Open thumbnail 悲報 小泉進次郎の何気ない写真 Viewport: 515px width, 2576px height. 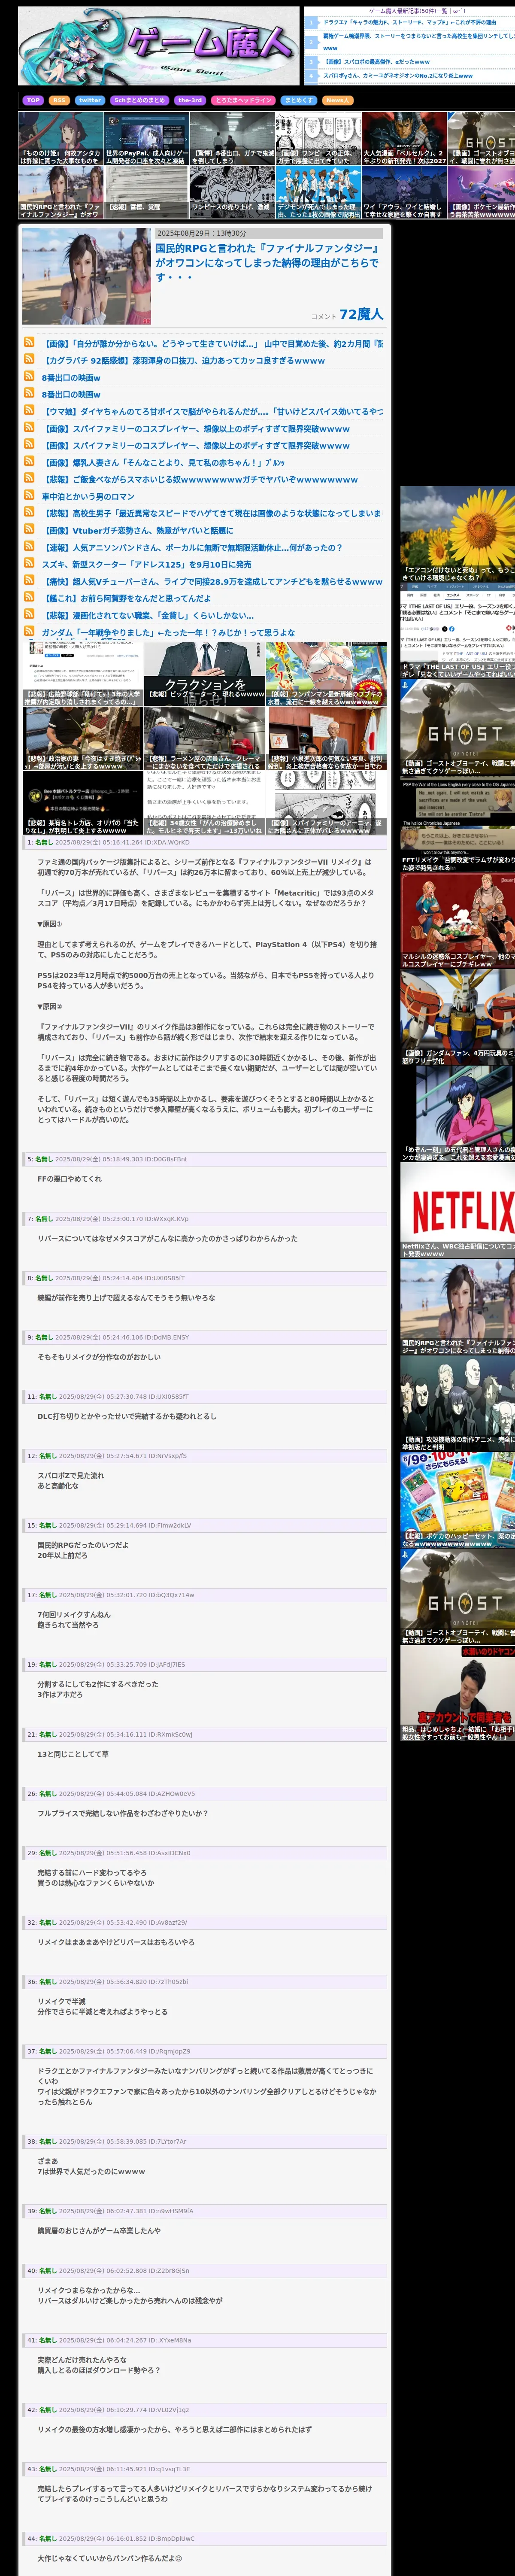point(326,738)
